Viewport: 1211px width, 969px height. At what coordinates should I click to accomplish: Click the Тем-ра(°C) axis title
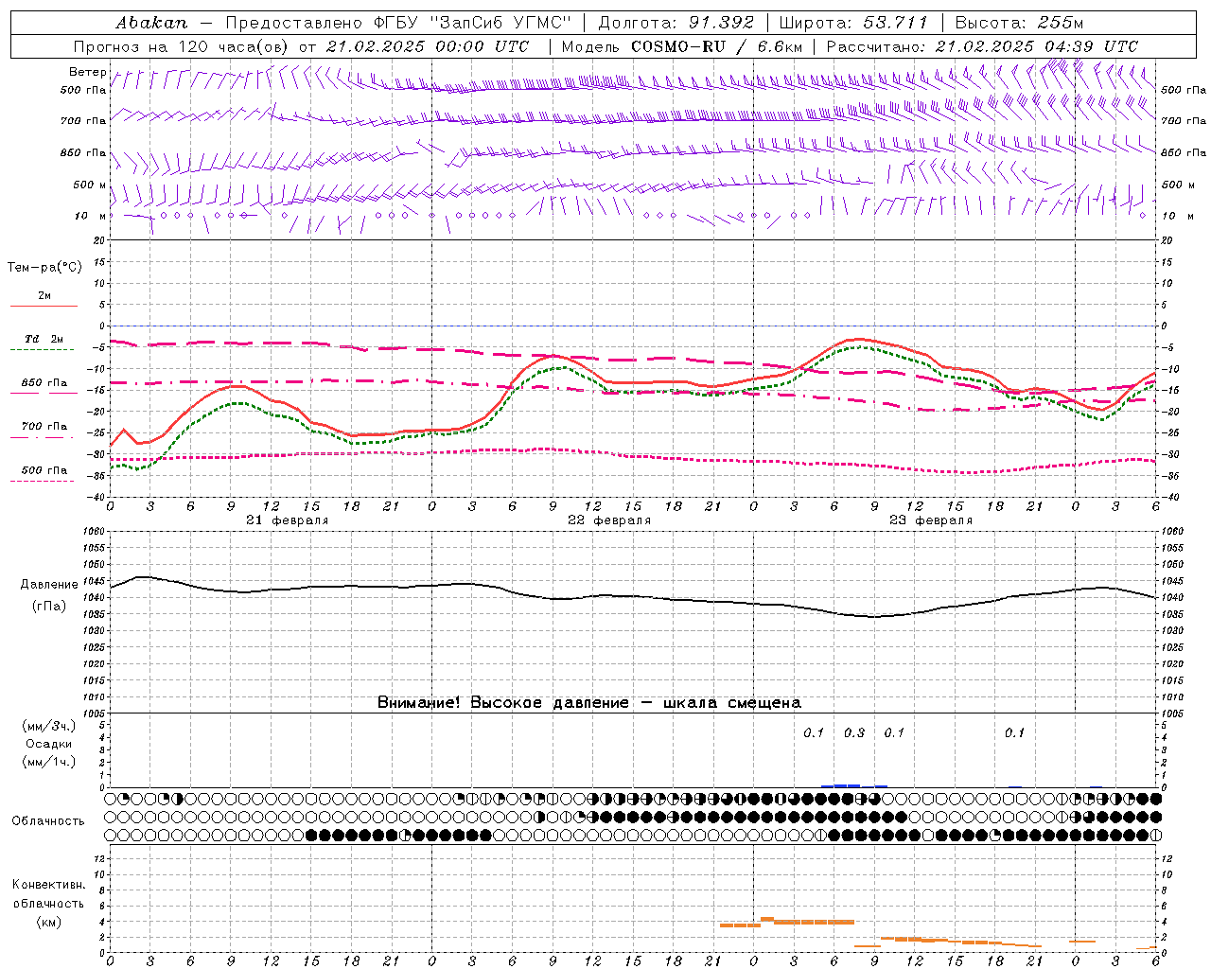pos(44,268)
